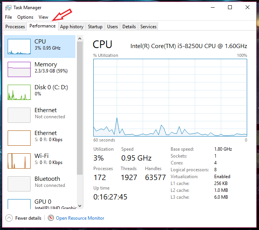Click the L1 cache 256 KB value
The image size is (259, 230).
(x=221, y=183)
